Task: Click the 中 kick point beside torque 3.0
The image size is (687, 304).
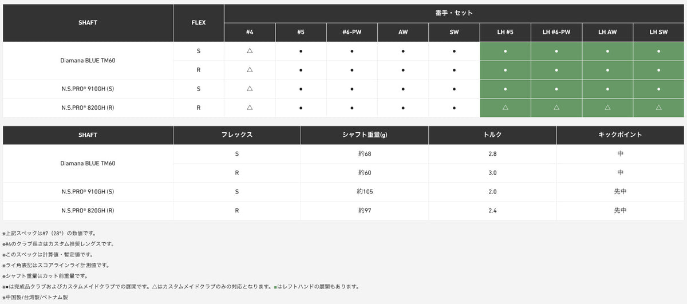Action: (621, 173)
